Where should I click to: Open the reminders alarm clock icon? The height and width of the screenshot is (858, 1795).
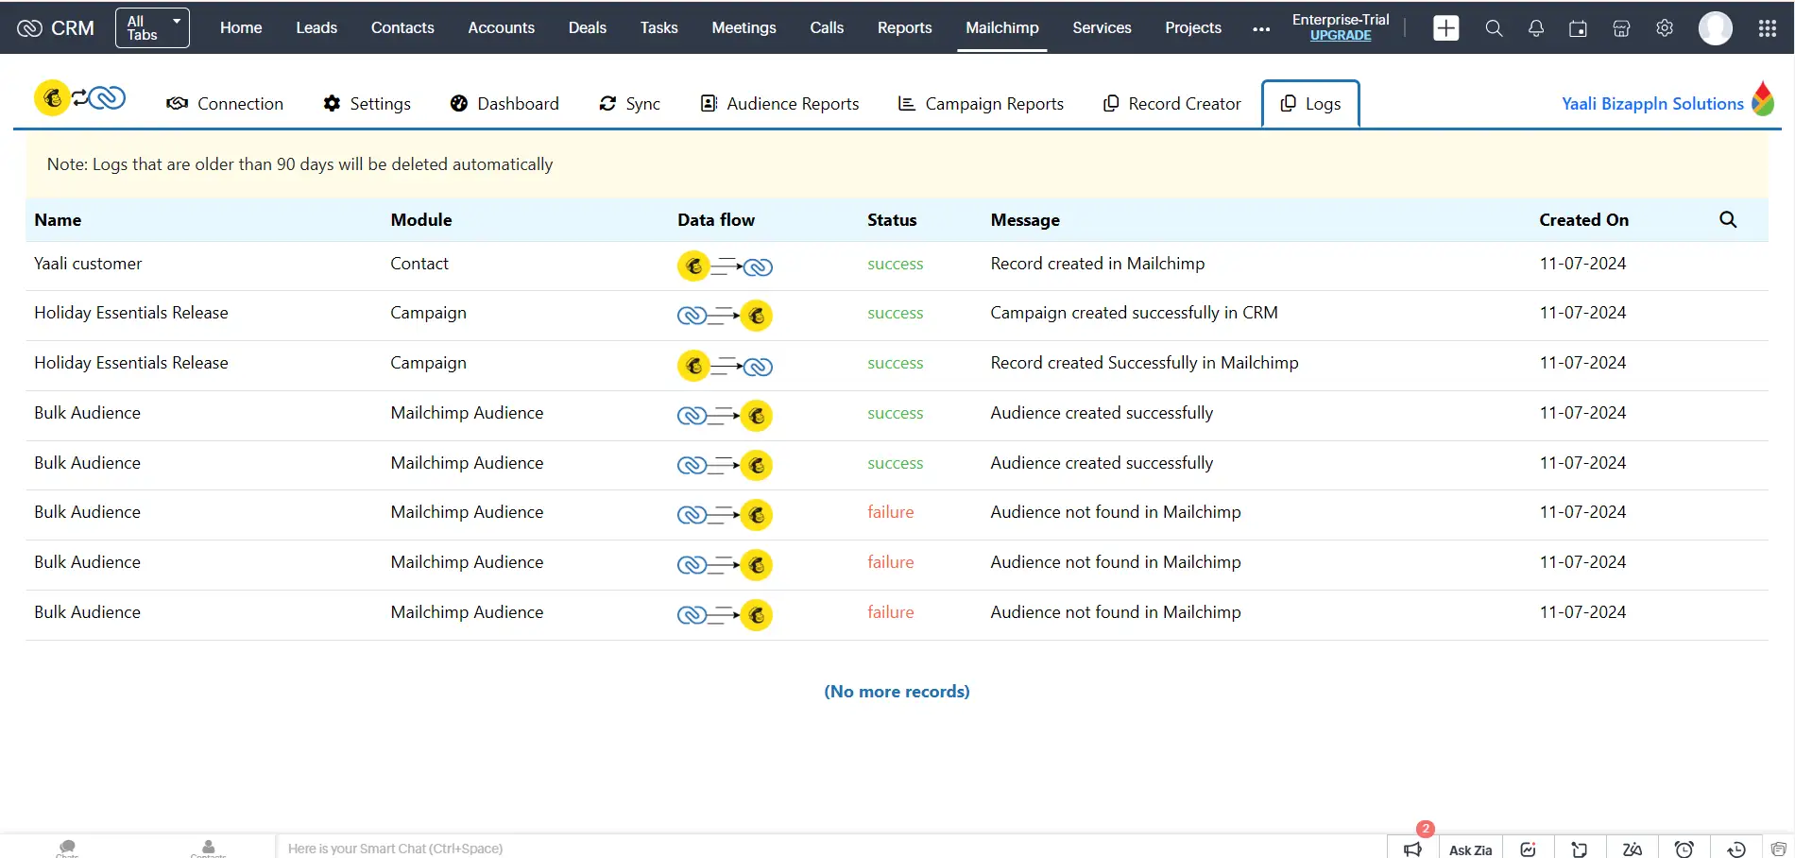[1684, 849]
